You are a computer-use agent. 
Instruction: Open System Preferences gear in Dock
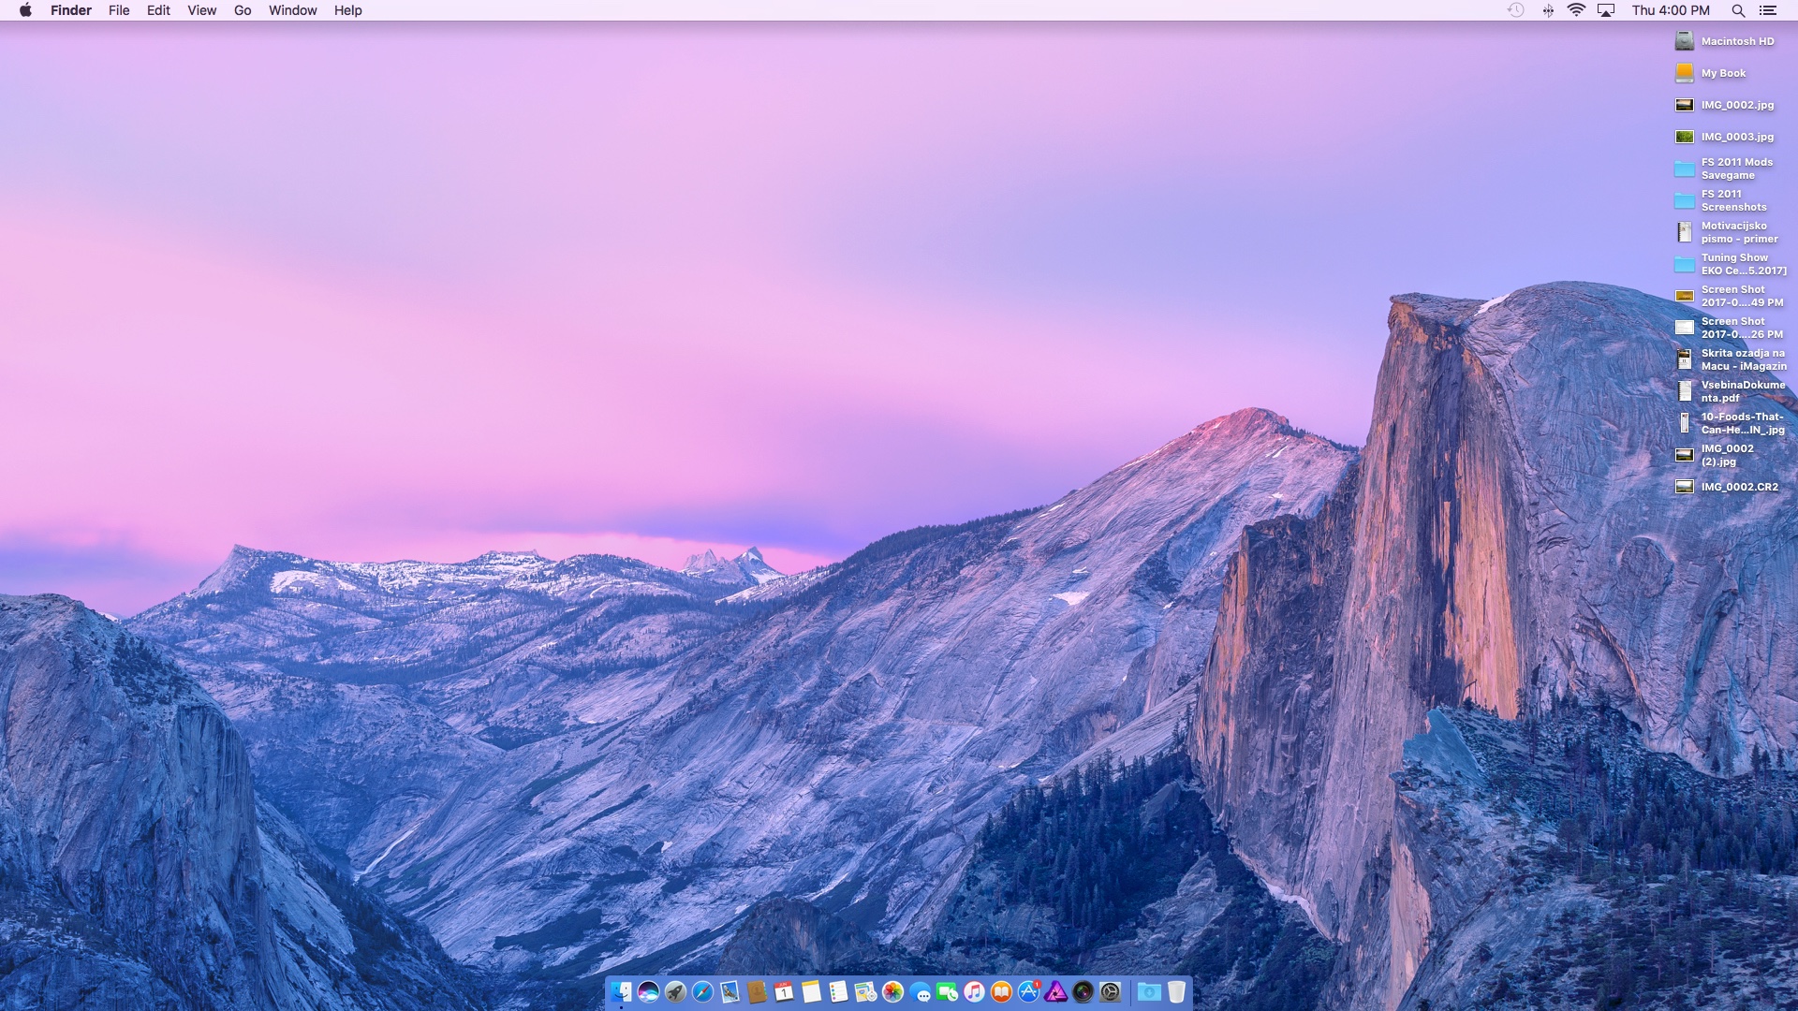[1110, 992]
